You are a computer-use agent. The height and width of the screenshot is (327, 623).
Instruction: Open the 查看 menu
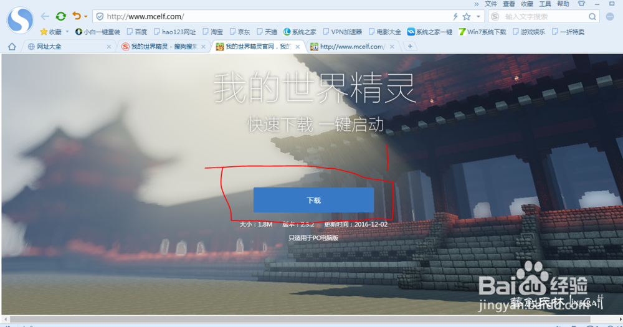click(509, 4)
